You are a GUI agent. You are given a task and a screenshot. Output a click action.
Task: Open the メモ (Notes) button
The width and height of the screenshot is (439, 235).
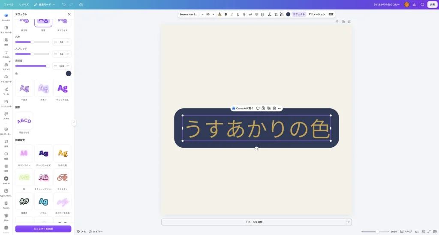(x=81, y=232)
